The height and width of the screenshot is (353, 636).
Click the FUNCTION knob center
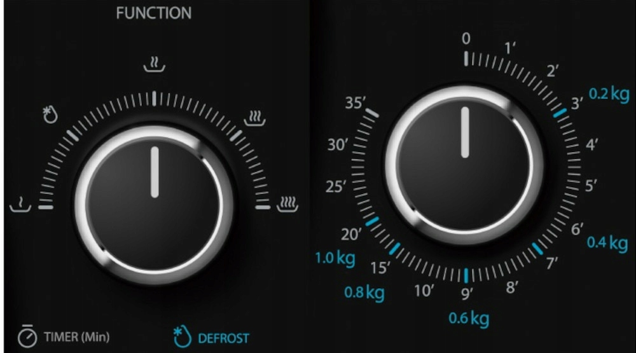tap(154, 205)
